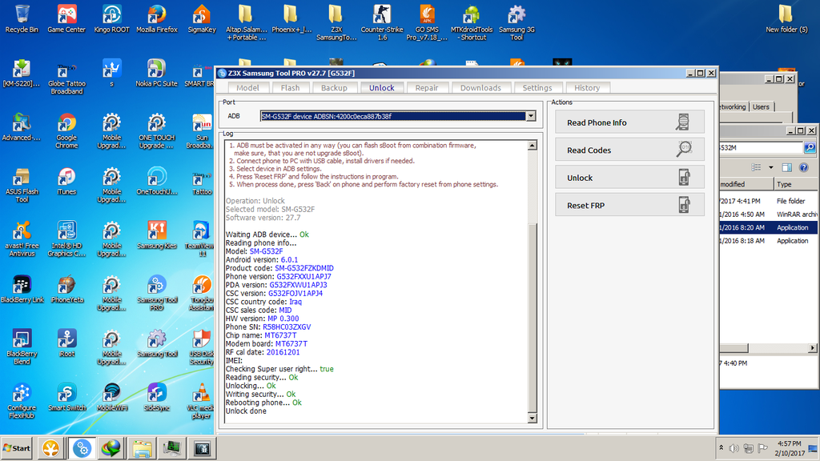The image size is (820, 461).
Task: Click the Explorer help question-mark icon
Action: (802, 167)
